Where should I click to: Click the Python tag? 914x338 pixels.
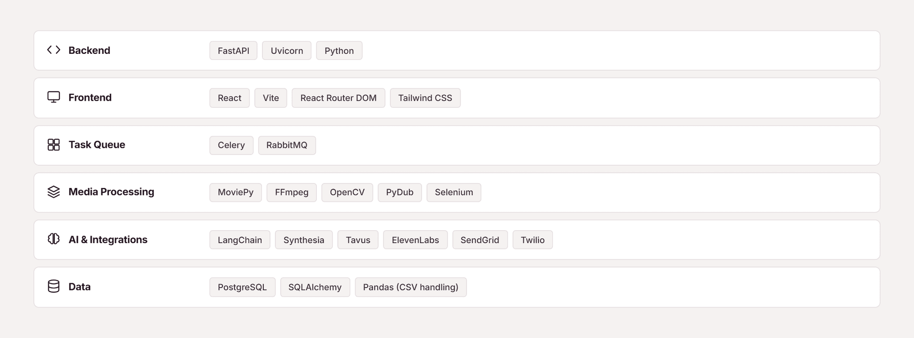339,51
